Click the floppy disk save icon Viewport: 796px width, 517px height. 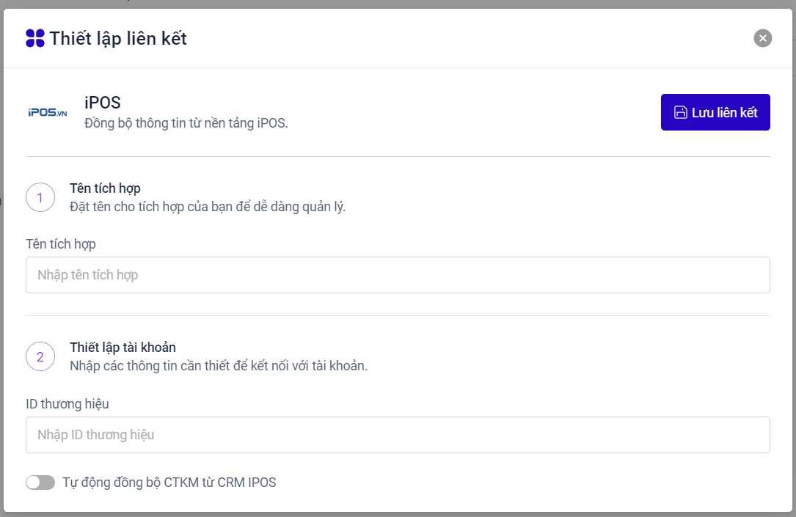(x=680, y=112)
